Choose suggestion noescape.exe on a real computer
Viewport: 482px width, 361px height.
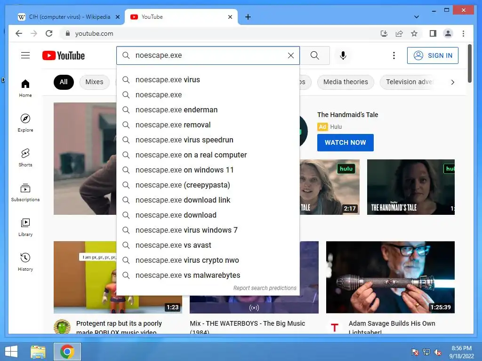208,155
